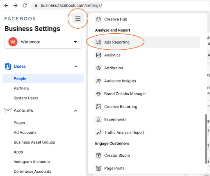The image size is (210, 176).
Task: Open Creative Hub from the menu
Action: pos(116,19)
